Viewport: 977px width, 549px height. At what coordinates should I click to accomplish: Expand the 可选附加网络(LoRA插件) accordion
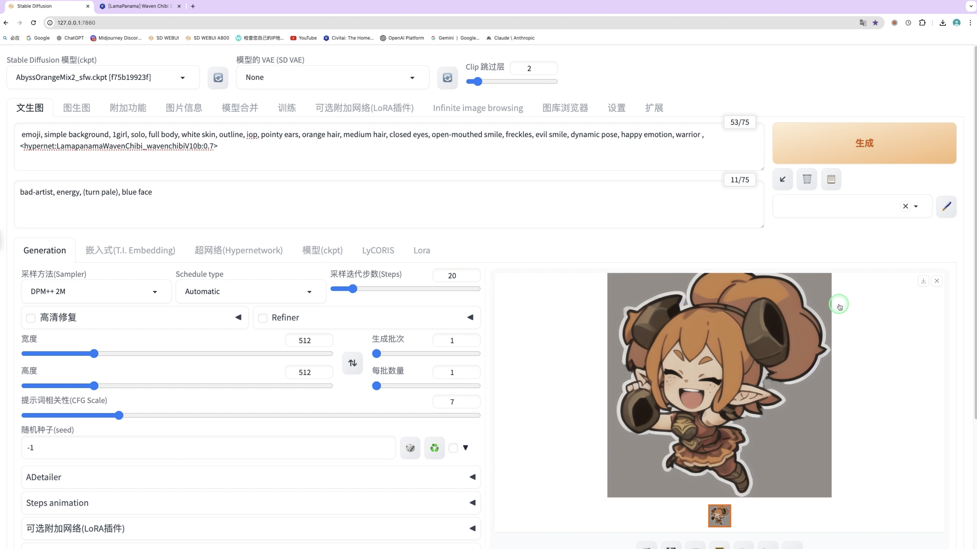point(251,528)
